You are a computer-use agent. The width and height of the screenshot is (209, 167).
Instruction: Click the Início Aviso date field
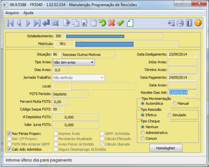182,62
